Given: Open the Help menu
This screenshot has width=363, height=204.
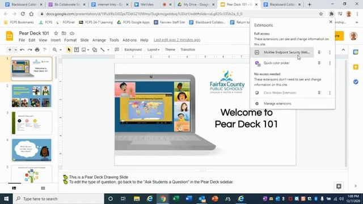Looking at the screenshot, I should [144, 40].
